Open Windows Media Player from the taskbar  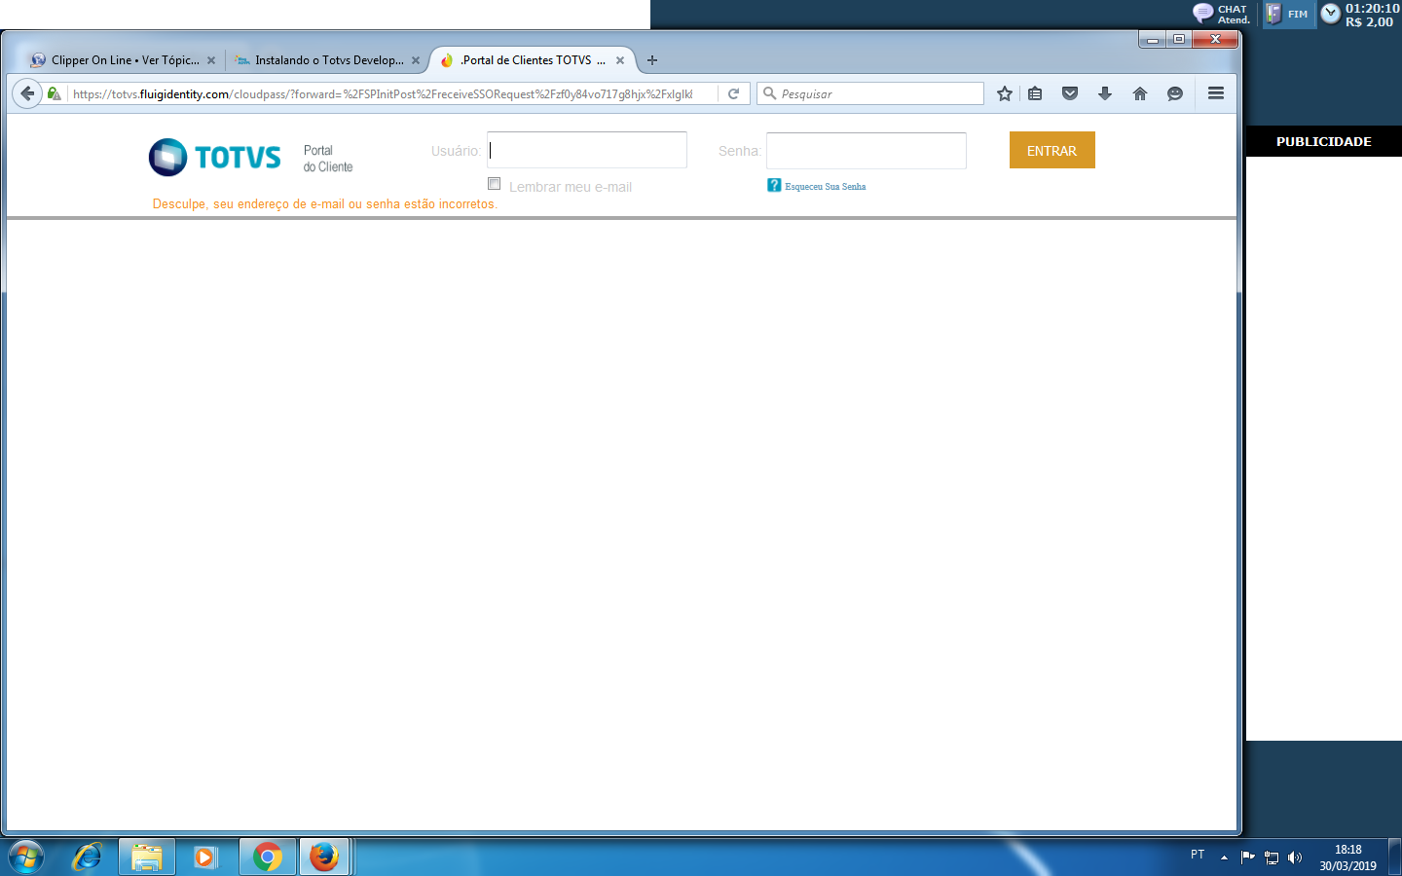[205, 858]
